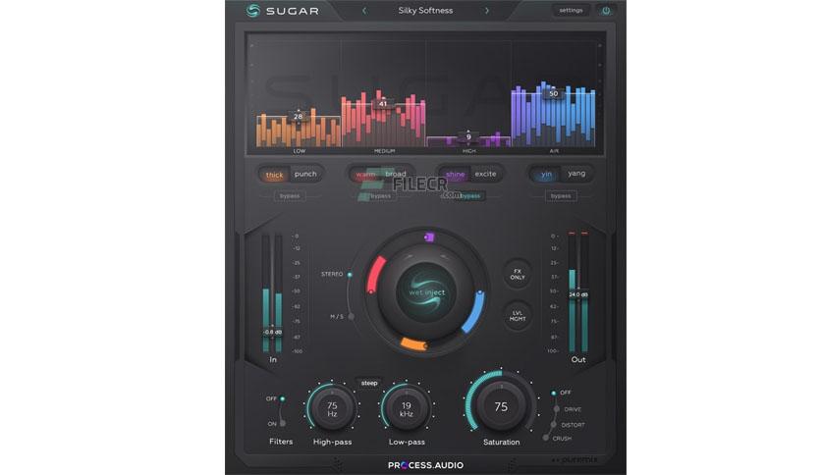
Task: Click the PROCESS.AUDIO logo
Action: pyautogui.click(x=425, y=465)
